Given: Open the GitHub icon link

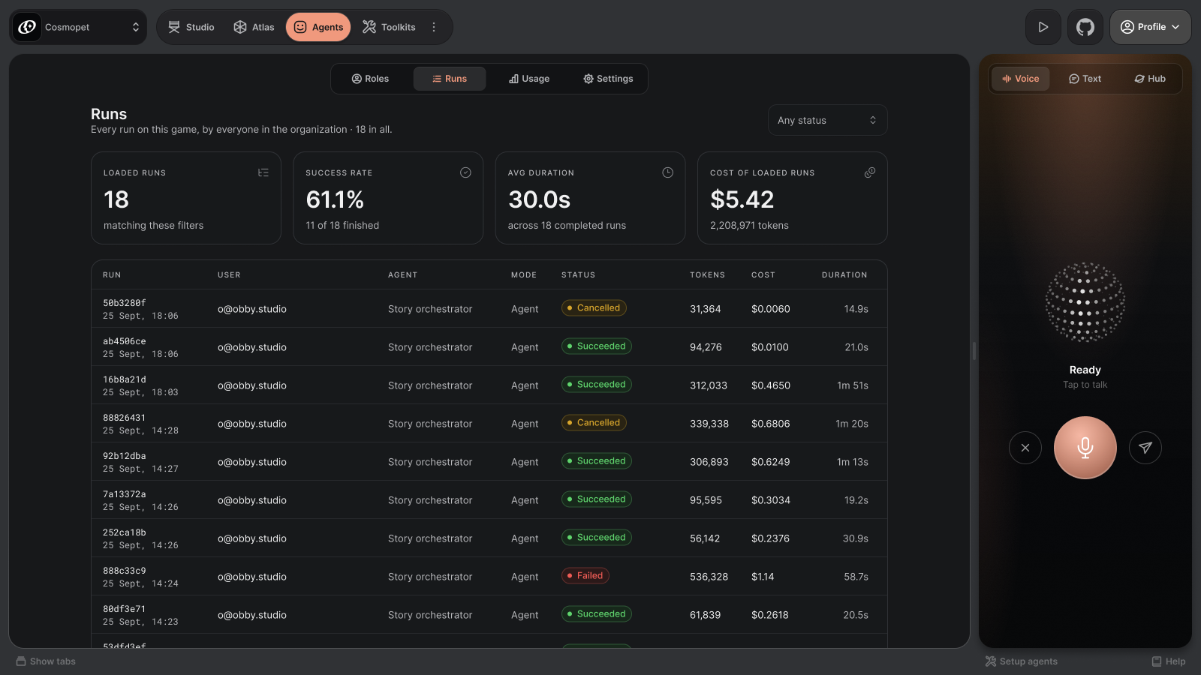Looking at the screenshot, I should [1085, 27].
